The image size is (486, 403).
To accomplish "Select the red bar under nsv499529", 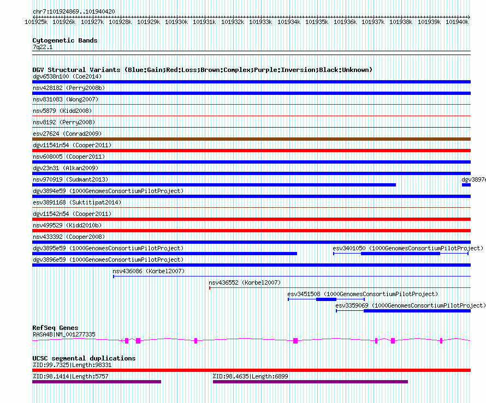I will point(251,231).
